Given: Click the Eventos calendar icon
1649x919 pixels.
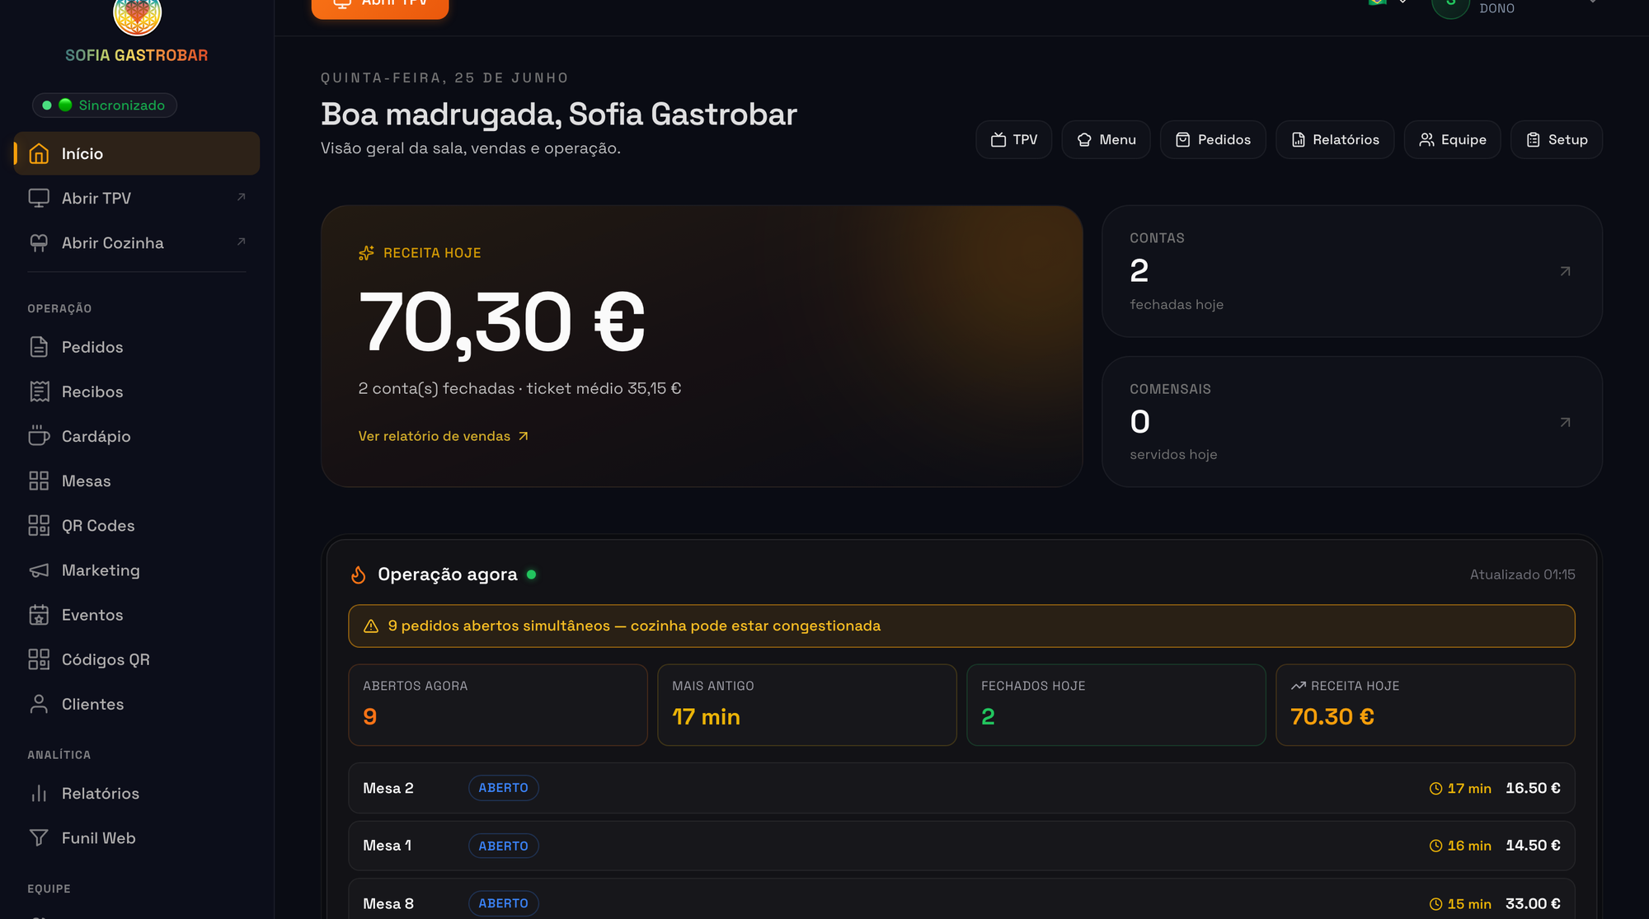Looking at the screenshot, I should pos(39,615).
